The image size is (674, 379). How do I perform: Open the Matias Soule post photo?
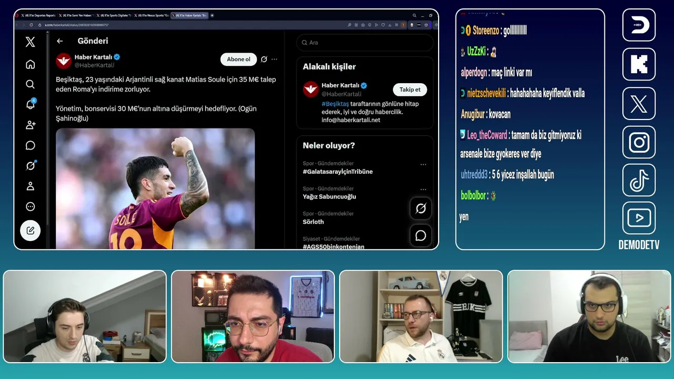pyautogui.click(x=155, y=188)
